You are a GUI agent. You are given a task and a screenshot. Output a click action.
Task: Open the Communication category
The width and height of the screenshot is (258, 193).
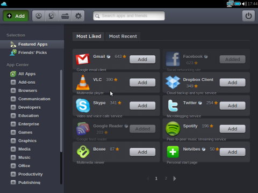pyautogui.click(x=34, y=99)
